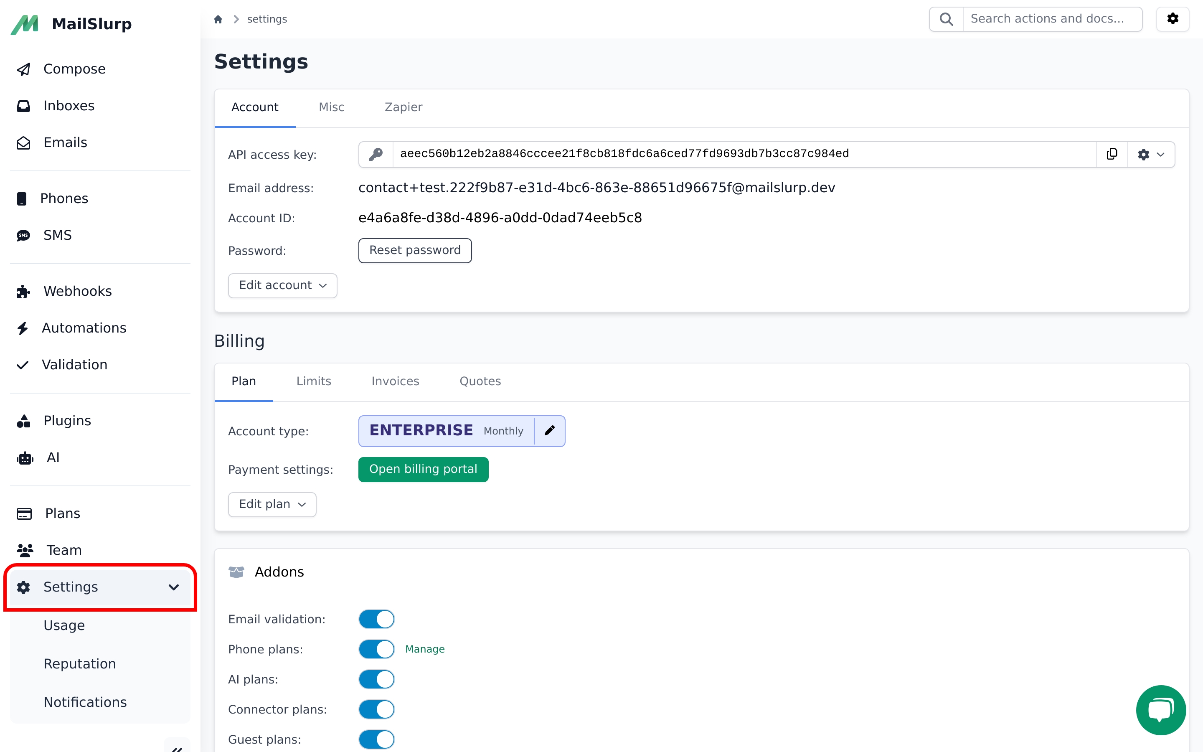Expand the Settings gear dropdown for API key

tap(1151, 154)
